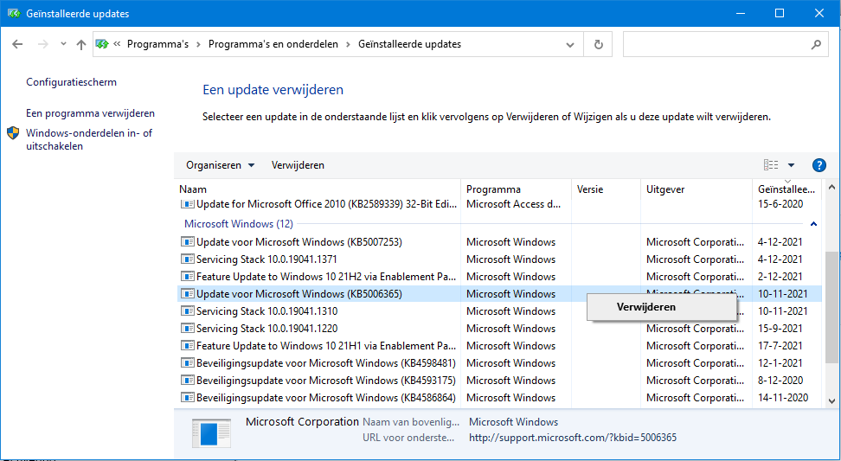Select Beveiligingsupdate voor Microsoft Windows (KB4593175)
Image resolution: width=841 pixels, height=461 pixels.
pos(499,381)
